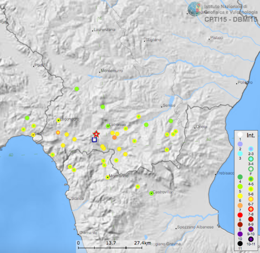The height and width of the screenshot is (253, 260).
Task: Select the Senise town label
Action: pyautogui.click(x=169, y=106)
